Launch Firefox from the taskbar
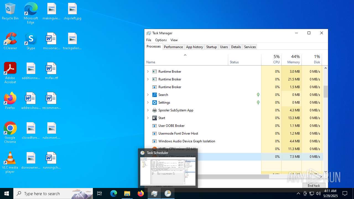 click(140, 193)
